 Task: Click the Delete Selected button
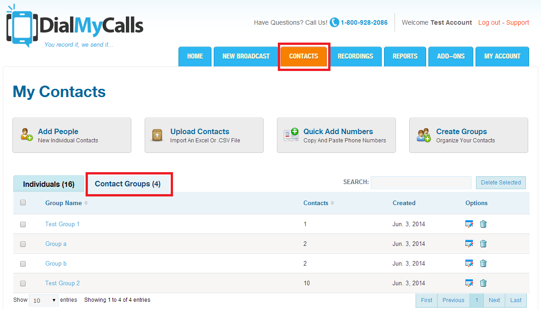[x=501, y=183]
